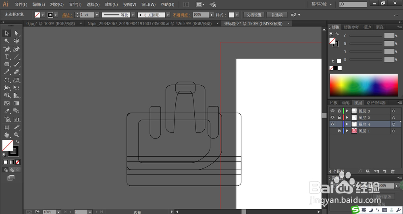This screenshot has width=403, height=214.
Task: Click the 首选项 button
Action: coord(277,15)
